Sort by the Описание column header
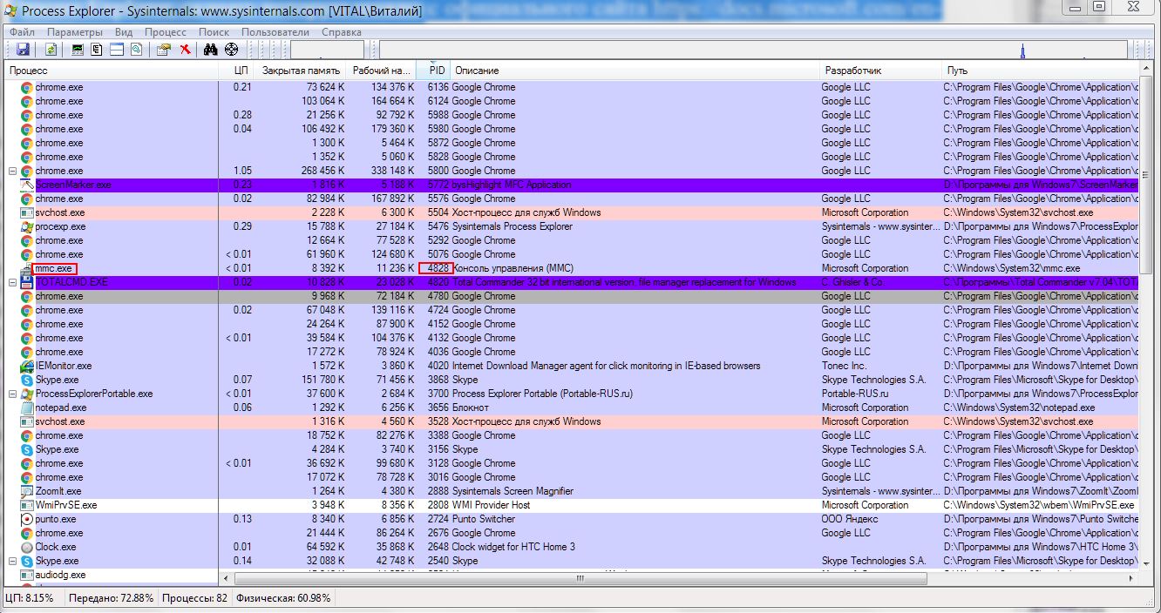 [635, 70]
